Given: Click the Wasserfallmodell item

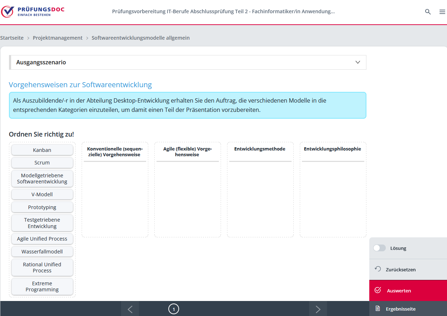Looking at the screenshot, I should [42, 252].
